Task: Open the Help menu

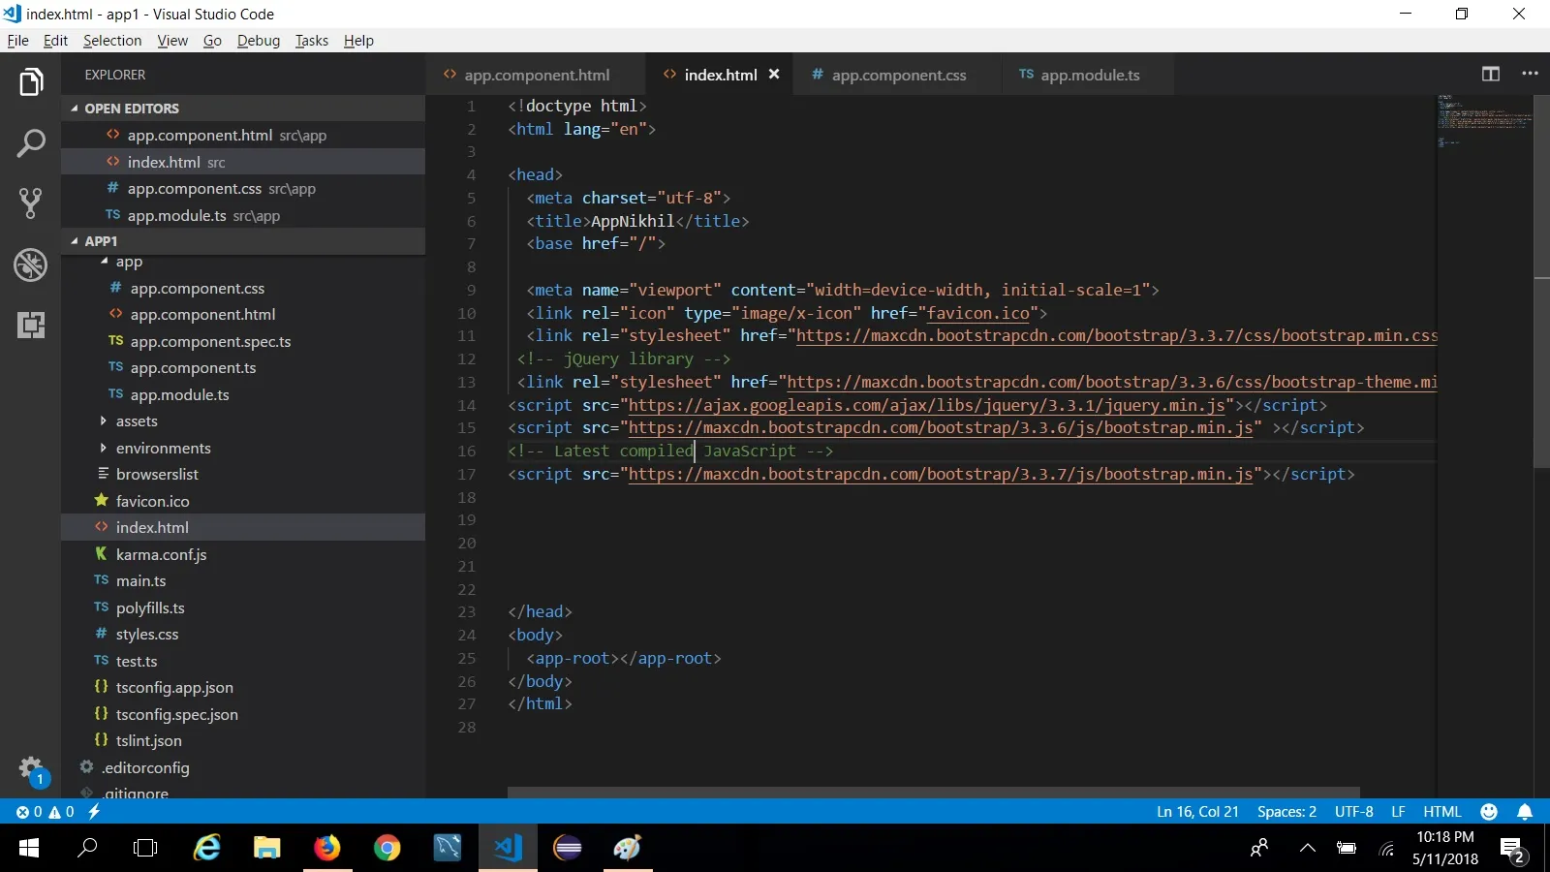Action: 358,41
